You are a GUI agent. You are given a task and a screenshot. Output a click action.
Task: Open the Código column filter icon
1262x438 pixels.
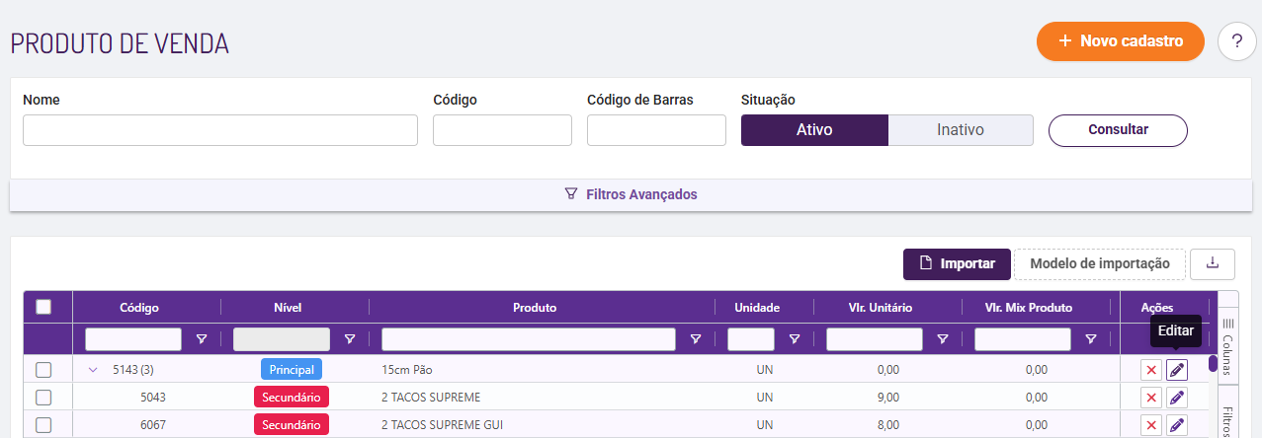[202, 339]
